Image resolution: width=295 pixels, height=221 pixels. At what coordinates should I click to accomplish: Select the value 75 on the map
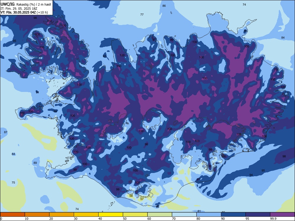click(x=13, y=182)
